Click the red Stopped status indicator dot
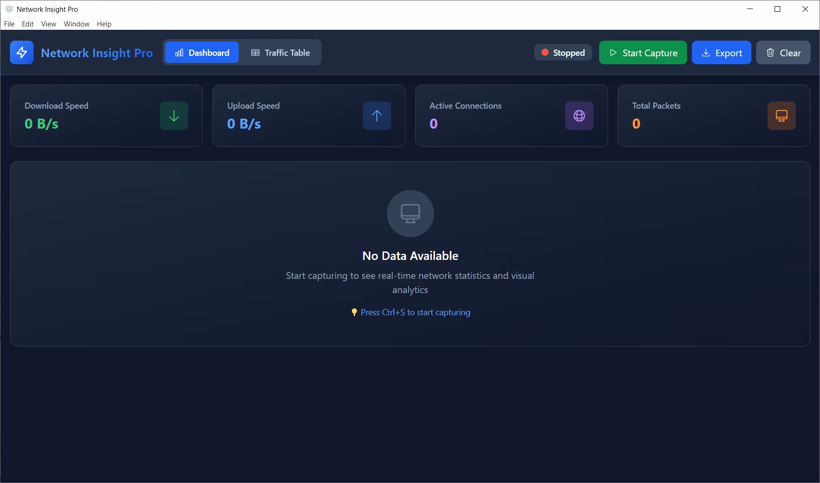The height and width of the screenshot is (483, 820). (x=545, y=52)
